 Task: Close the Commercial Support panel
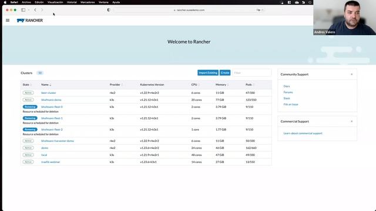click(x=351, y=121)
